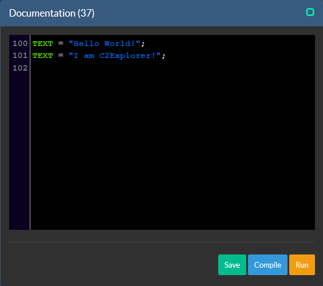Select line number 102 in the gutter
Viewport: 323px width, 286px height.
tap(20, 68)
